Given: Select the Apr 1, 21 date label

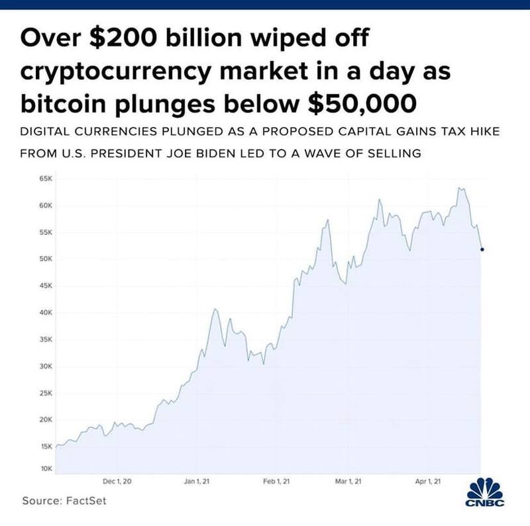Looking at the screenshot, I should coord(428,481).
